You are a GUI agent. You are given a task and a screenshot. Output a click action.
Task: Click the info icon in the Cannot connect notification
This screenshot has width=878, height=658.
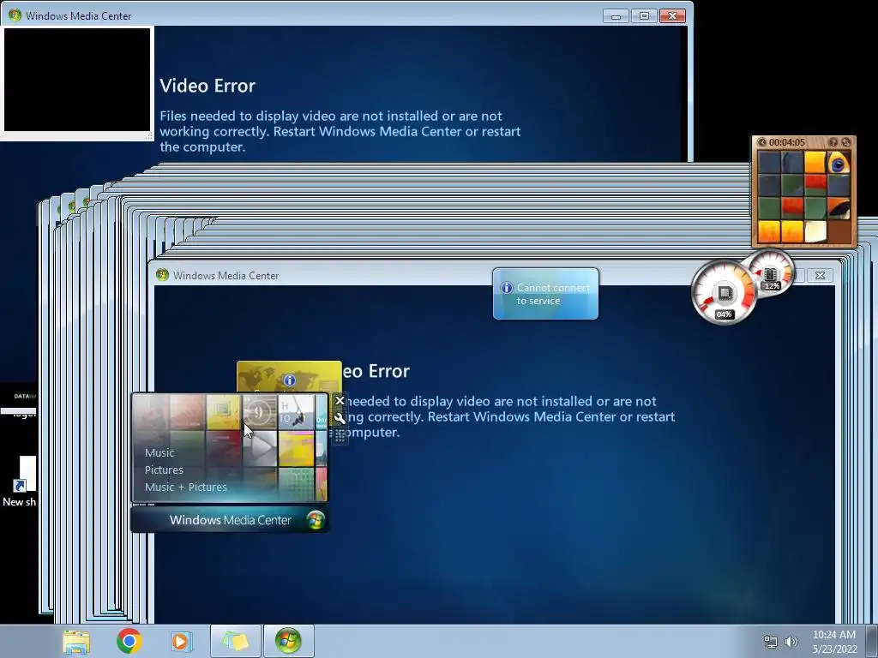506,288
